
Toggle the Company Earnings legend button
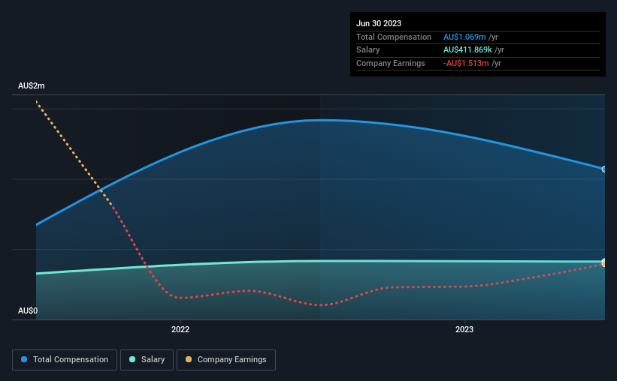(x=226, y=360)
